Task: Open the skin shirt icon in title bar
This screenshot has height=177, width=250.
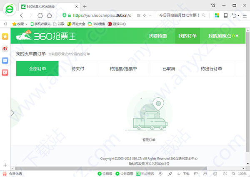Action: [213, 5]
